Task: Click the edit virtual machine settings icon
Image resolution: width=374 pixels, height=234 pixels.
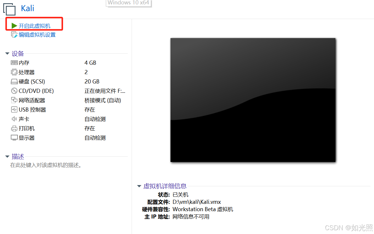Action: (14, 35)
